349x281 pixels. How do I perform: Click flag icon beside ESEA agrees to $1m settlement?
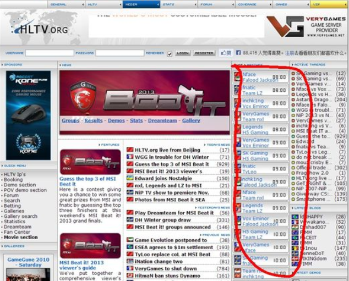pos(130,247)
